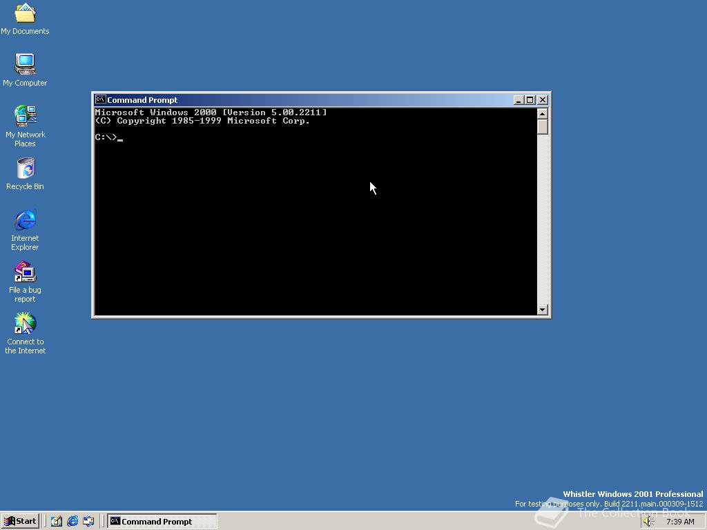Click the 'Microsoft Windows 2000 [Version 5.00.2211]' line
This screenshot has width=707, height=530.
[x=211, y=112]
